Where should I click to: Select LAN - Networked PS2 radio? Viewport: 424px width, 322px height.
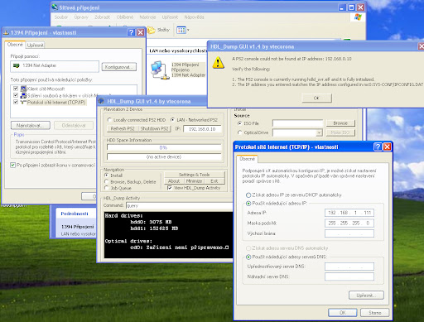(173, 120)
